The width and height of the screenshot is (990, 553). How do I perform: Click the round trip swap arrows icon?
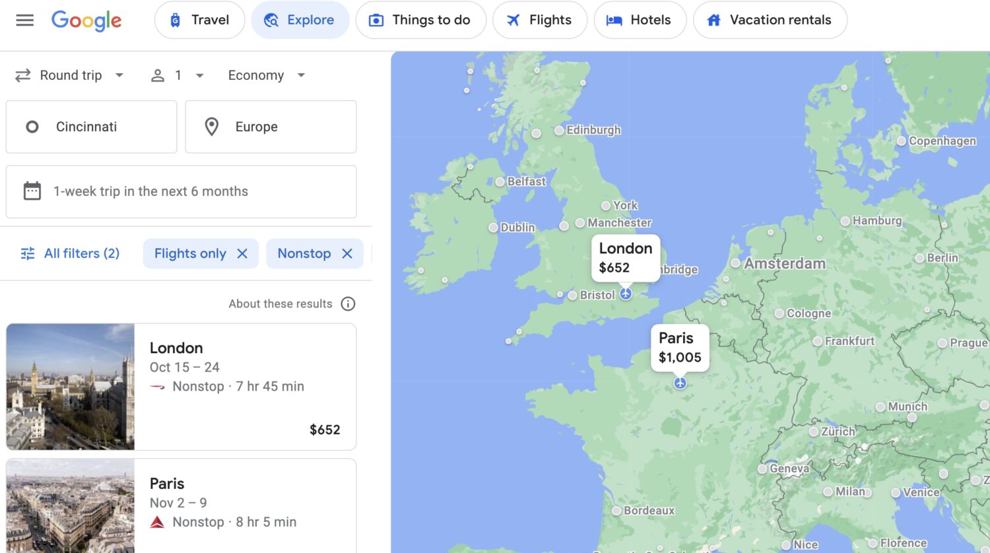click(x=22, y=75)
